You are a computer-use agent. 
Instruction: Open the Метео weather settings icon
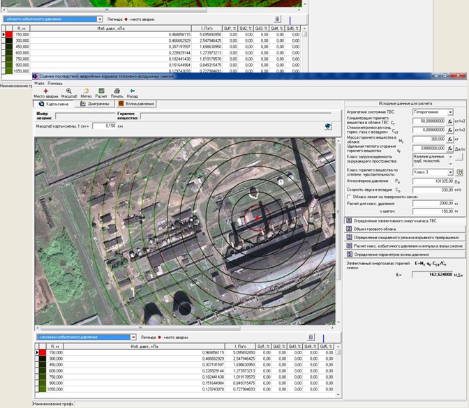pos(86,92)
